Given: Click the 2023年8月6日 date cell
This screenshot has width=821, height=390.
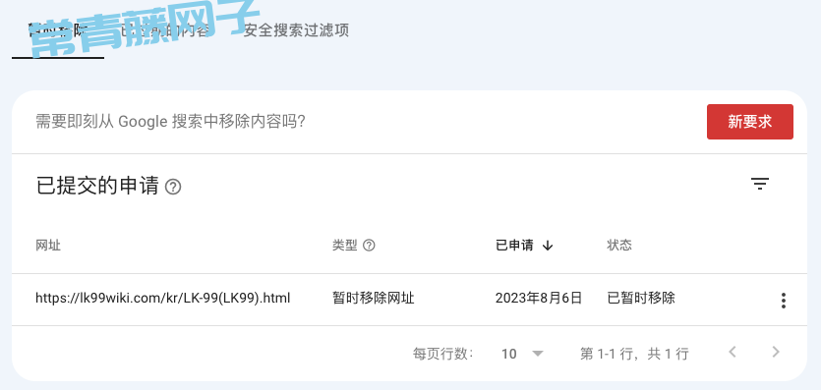Looking at the screenshot, I should 539,298.
